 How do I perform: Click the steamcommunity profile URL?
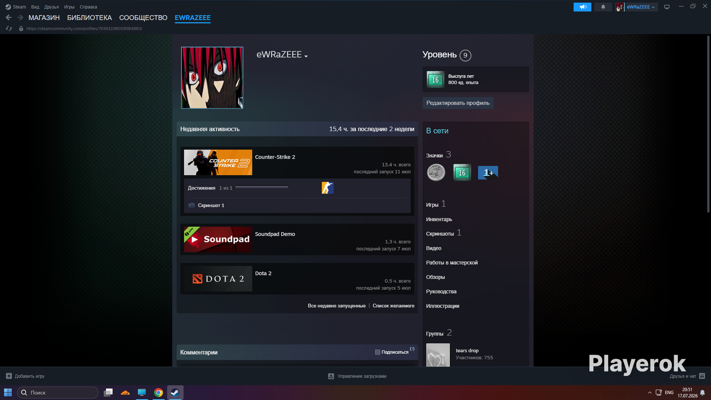[x=84, y=28]
